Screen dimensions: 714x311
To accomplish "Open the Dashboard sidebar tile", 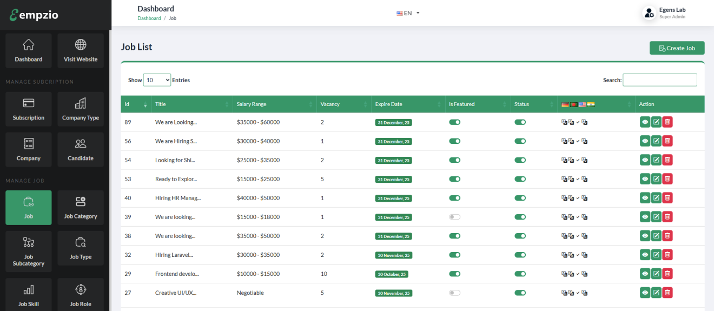I will [29, 51].
